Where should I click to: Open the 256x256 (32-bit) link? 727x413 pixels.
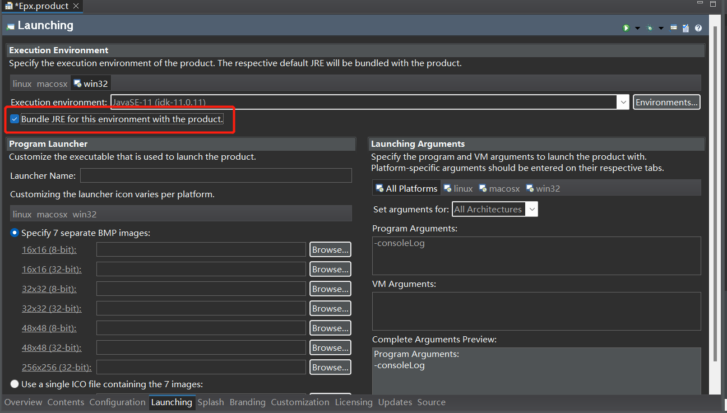[x=57, y=368]
